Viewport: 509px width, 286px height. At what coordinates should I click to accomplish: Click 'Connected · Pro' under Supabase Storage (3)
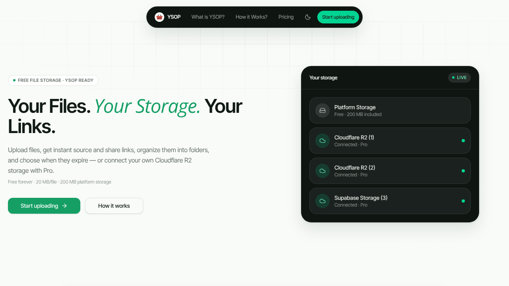point(351,205)
